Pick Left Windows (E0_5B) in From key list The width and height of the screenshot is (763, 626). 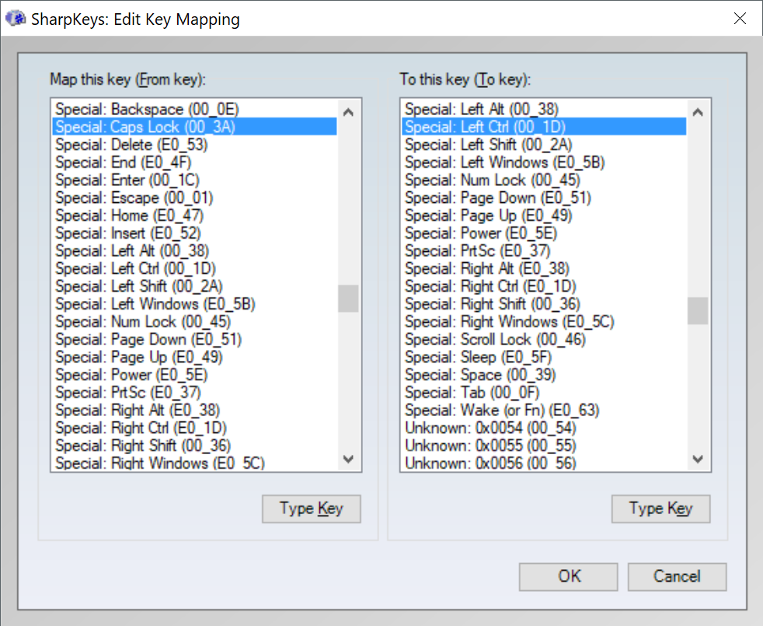(195, 303)
